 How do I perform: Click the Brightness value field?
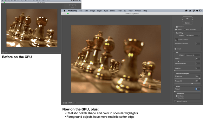coord(198,76)
